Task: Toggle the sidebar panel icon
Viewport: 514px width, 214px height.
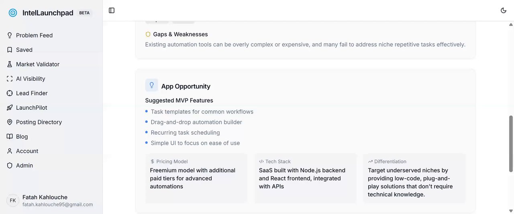Action: click(x=112, y=10)
